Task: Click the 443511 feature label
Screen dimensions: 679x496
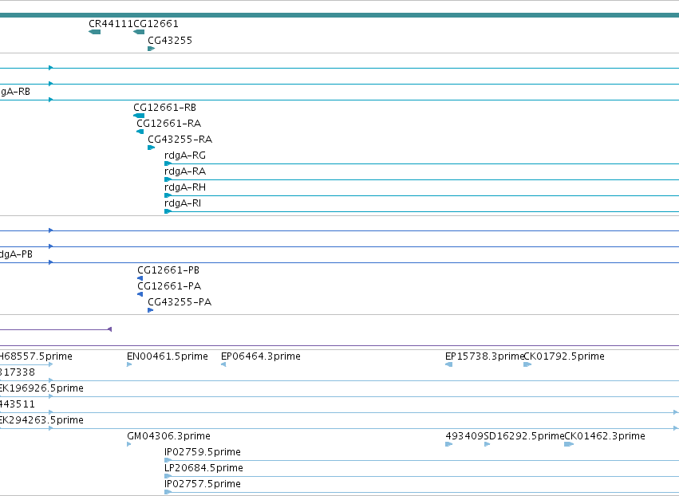Action: click(18, 404)
